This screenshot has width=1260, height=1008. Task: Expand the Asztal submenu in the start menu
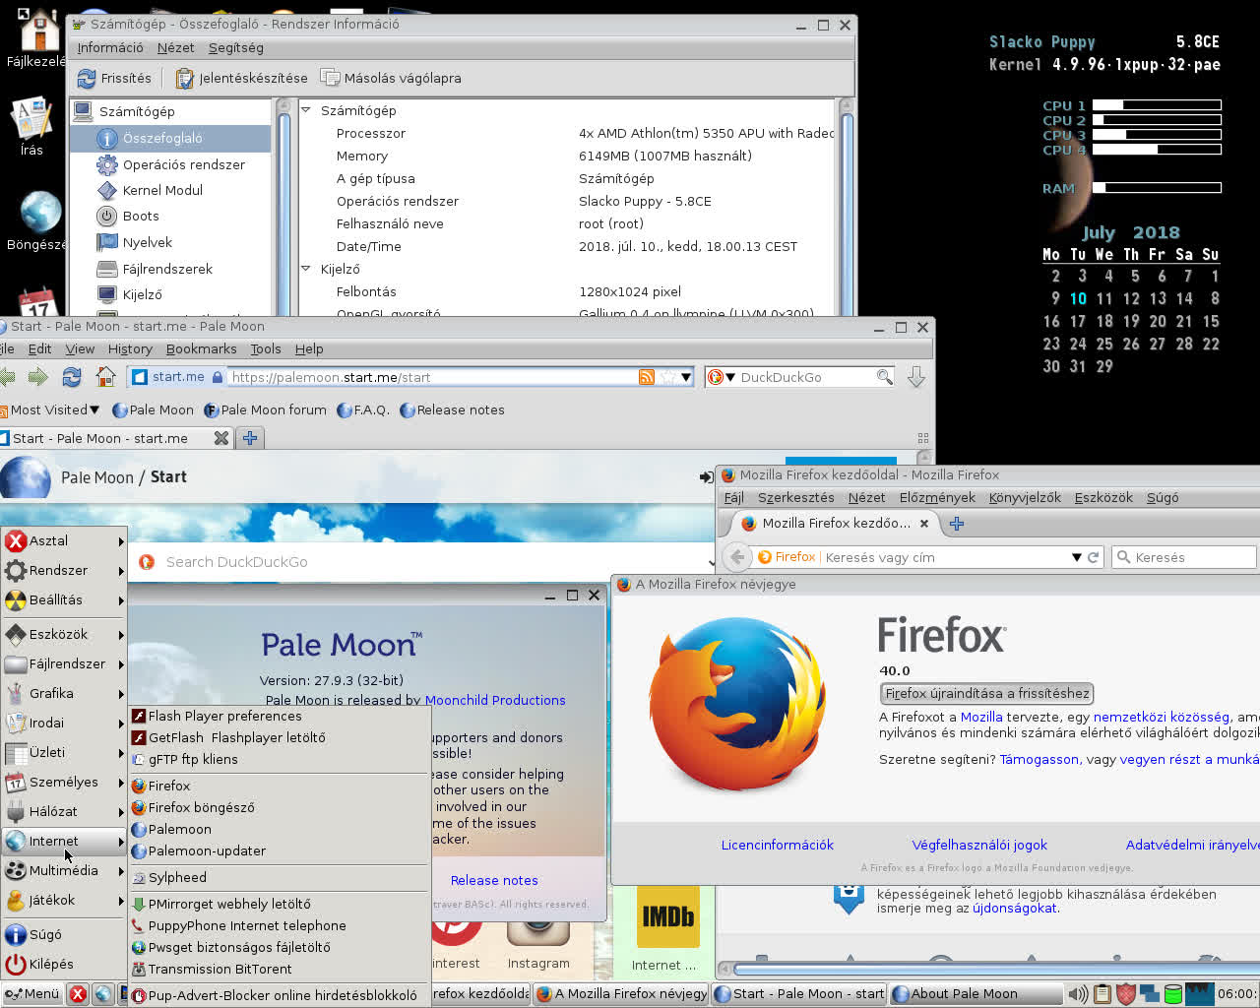(x=65, y=540)
